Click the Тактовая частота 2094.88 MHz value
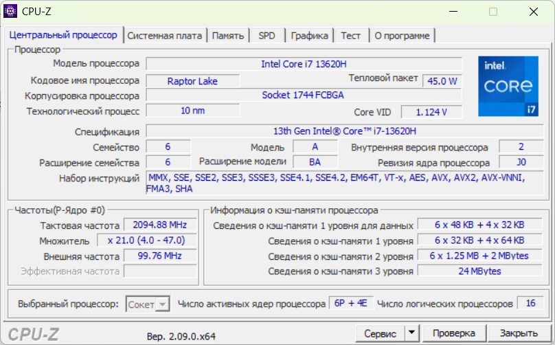This screenshot has height=345, width=555. tap(160, 225)
